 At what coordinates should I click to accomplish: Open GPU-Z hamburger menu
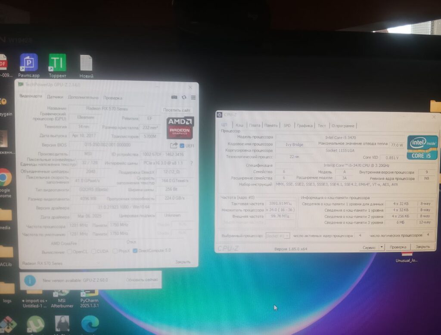point(193,97)
